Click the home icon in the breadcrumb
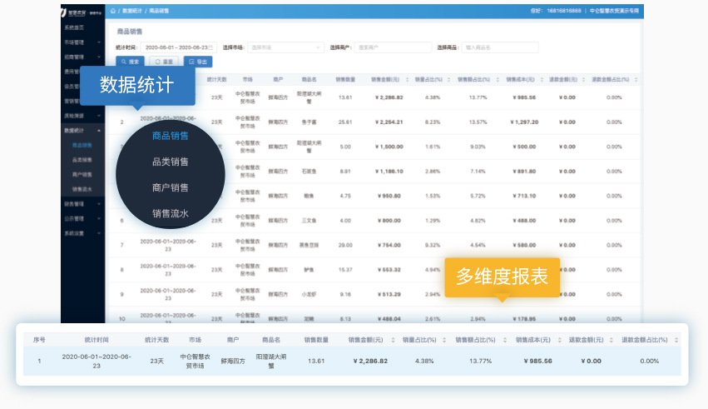Image resolution: width=708 pixels, height=409 pixels. point(112,12)
